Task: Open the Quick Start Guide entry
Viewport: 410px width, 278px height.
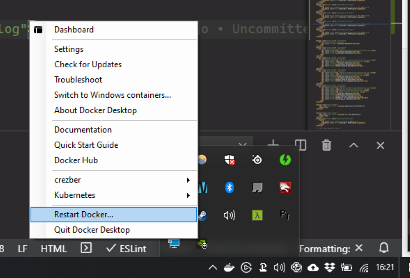Action: [114, 145]
